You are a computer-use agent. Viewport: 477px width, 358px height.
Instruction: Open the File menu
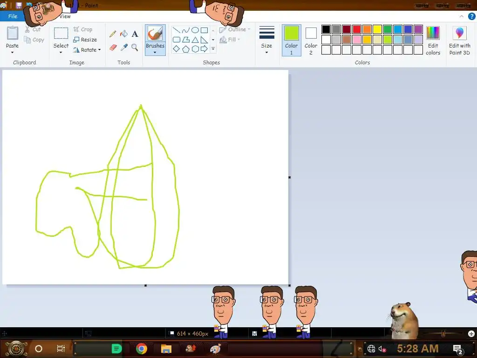pyautogui.click(x=13, y=16)
